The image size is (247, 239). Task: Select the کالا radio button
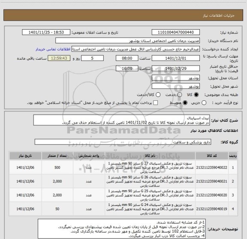(x=196, y=95)
